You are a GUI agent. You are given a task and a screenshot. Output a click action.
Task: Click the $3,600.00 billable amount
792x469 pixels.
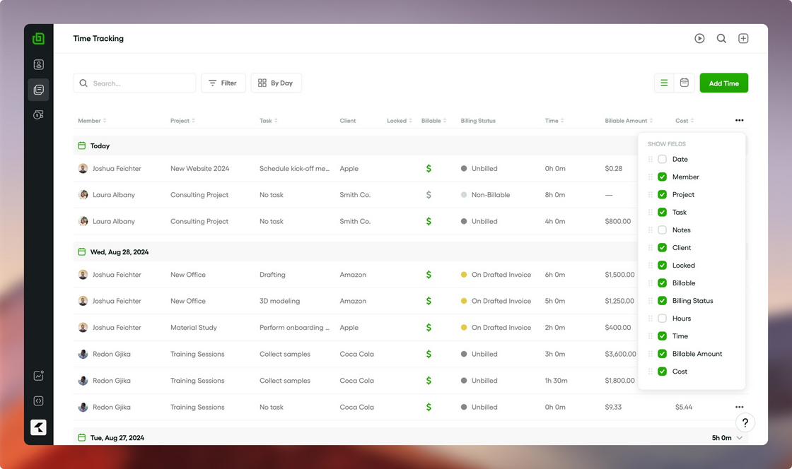point(620,354)
